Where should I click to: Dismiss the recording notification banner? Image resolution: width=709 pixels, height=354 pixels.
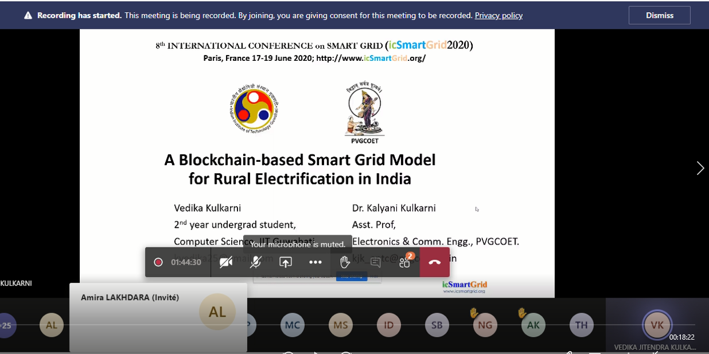tap(659, 15)
